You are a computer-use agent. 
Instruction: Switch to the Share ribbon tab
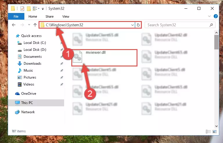[50, 16]
